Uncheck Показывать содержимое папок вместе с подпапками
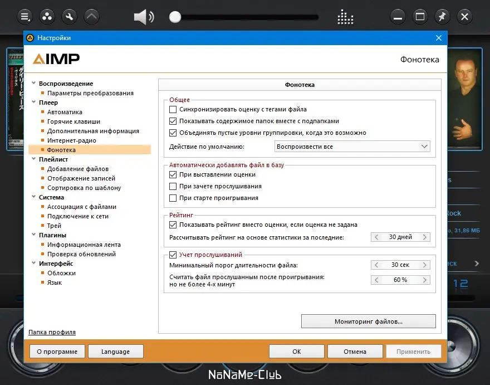This screenshot has height=385, width=490. pyautogui.click(x=173, y=121)
